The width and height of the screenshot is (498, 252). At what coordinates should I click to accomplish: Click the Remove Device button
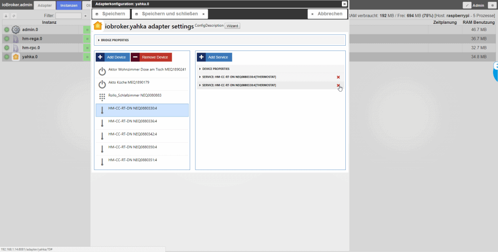(x=152, y=57)
